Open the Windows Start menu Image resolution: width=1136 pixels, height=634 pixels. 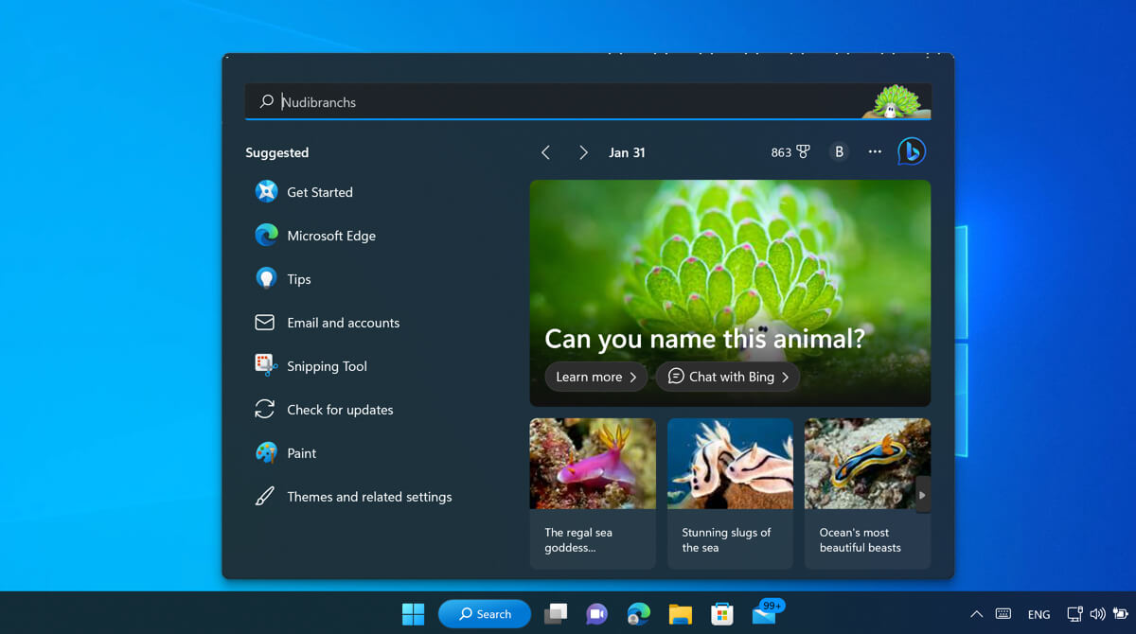click(x=414, y=614)
